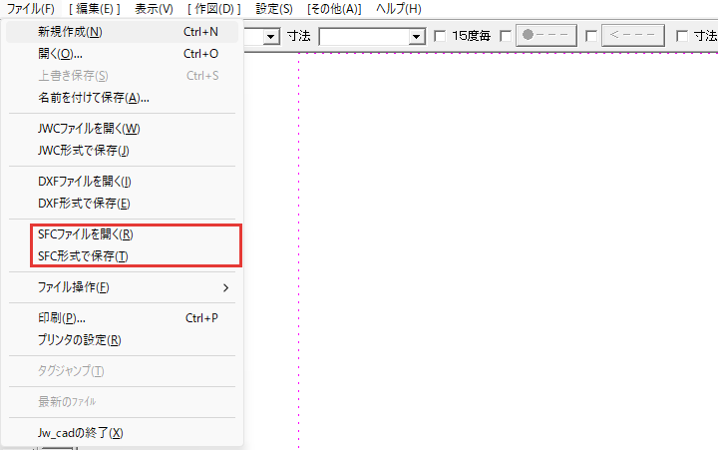Image resolution: width=718 pixels, height=450 pixels.
Task: Open the dropdown left of 寸法 label
Action: pyautogui.click(x=271, y=36)
